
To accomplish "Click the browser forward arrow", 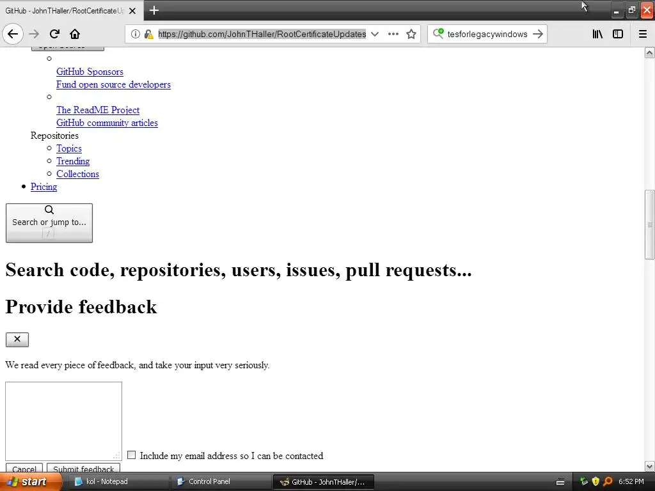I will click(x=34, y=34).
